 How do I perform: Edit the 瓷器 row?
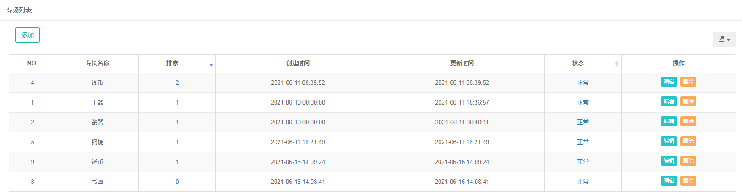click(669, 121)
